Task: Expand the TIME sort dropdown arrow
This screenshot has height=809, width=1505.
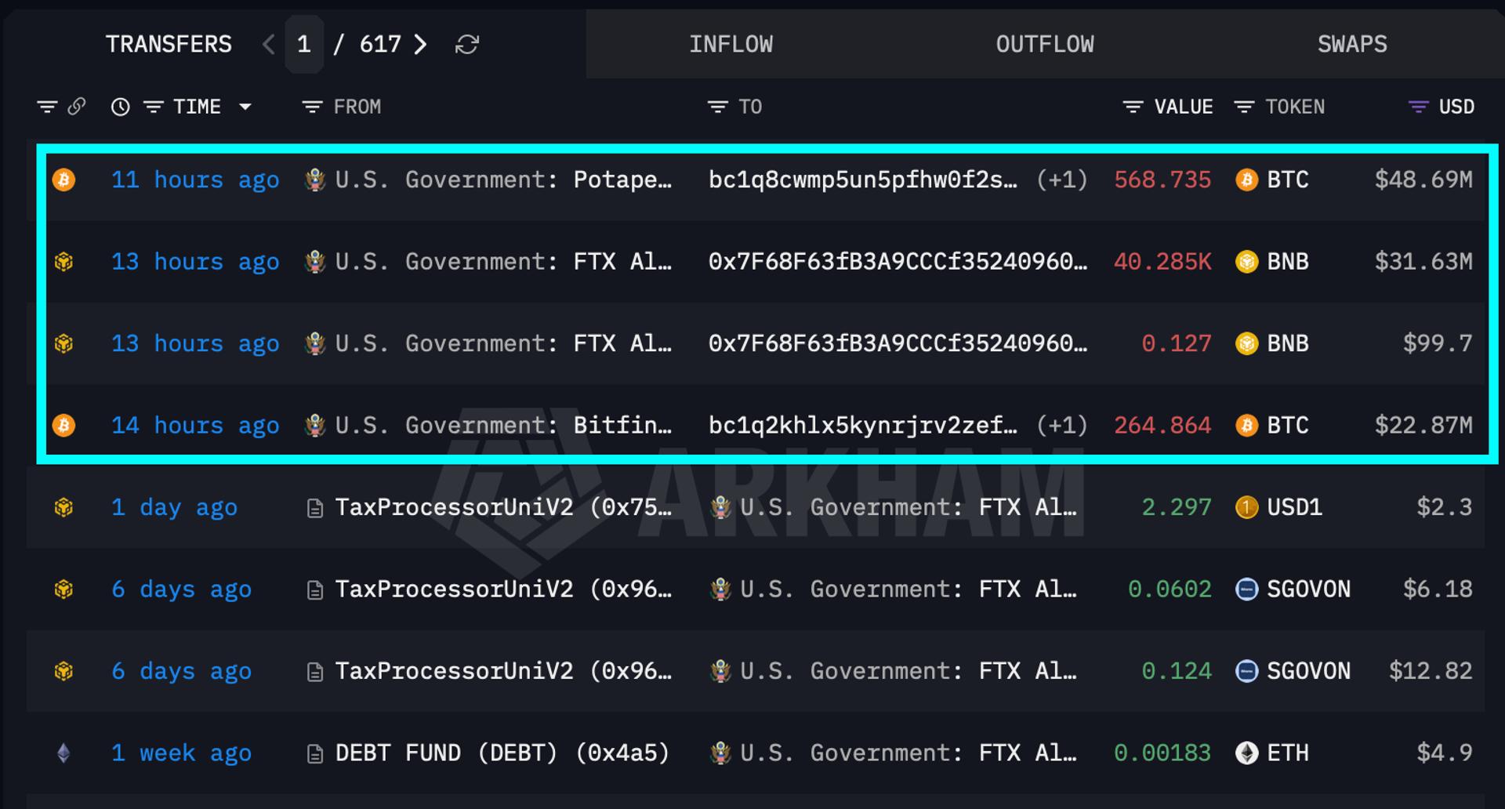Action: (x=245, y=107)
